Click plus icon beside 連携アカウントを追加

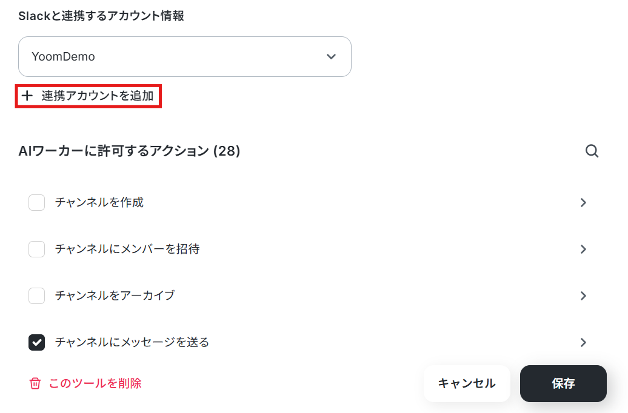pyautogui.click(x=27, y=96)
